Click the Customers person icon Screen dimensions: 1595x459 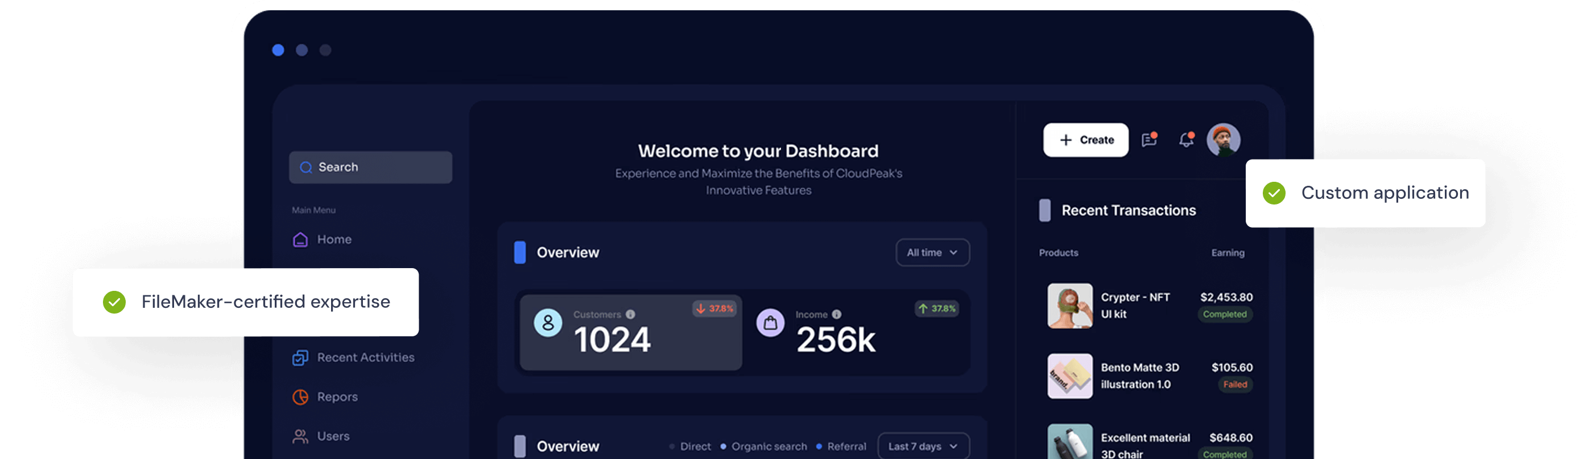coord(548,323)
